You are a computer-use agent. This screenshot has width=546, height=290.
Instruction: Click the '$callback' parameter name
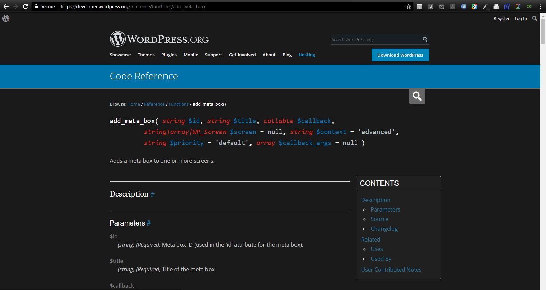pyautogui.click(x=122, y=286)
